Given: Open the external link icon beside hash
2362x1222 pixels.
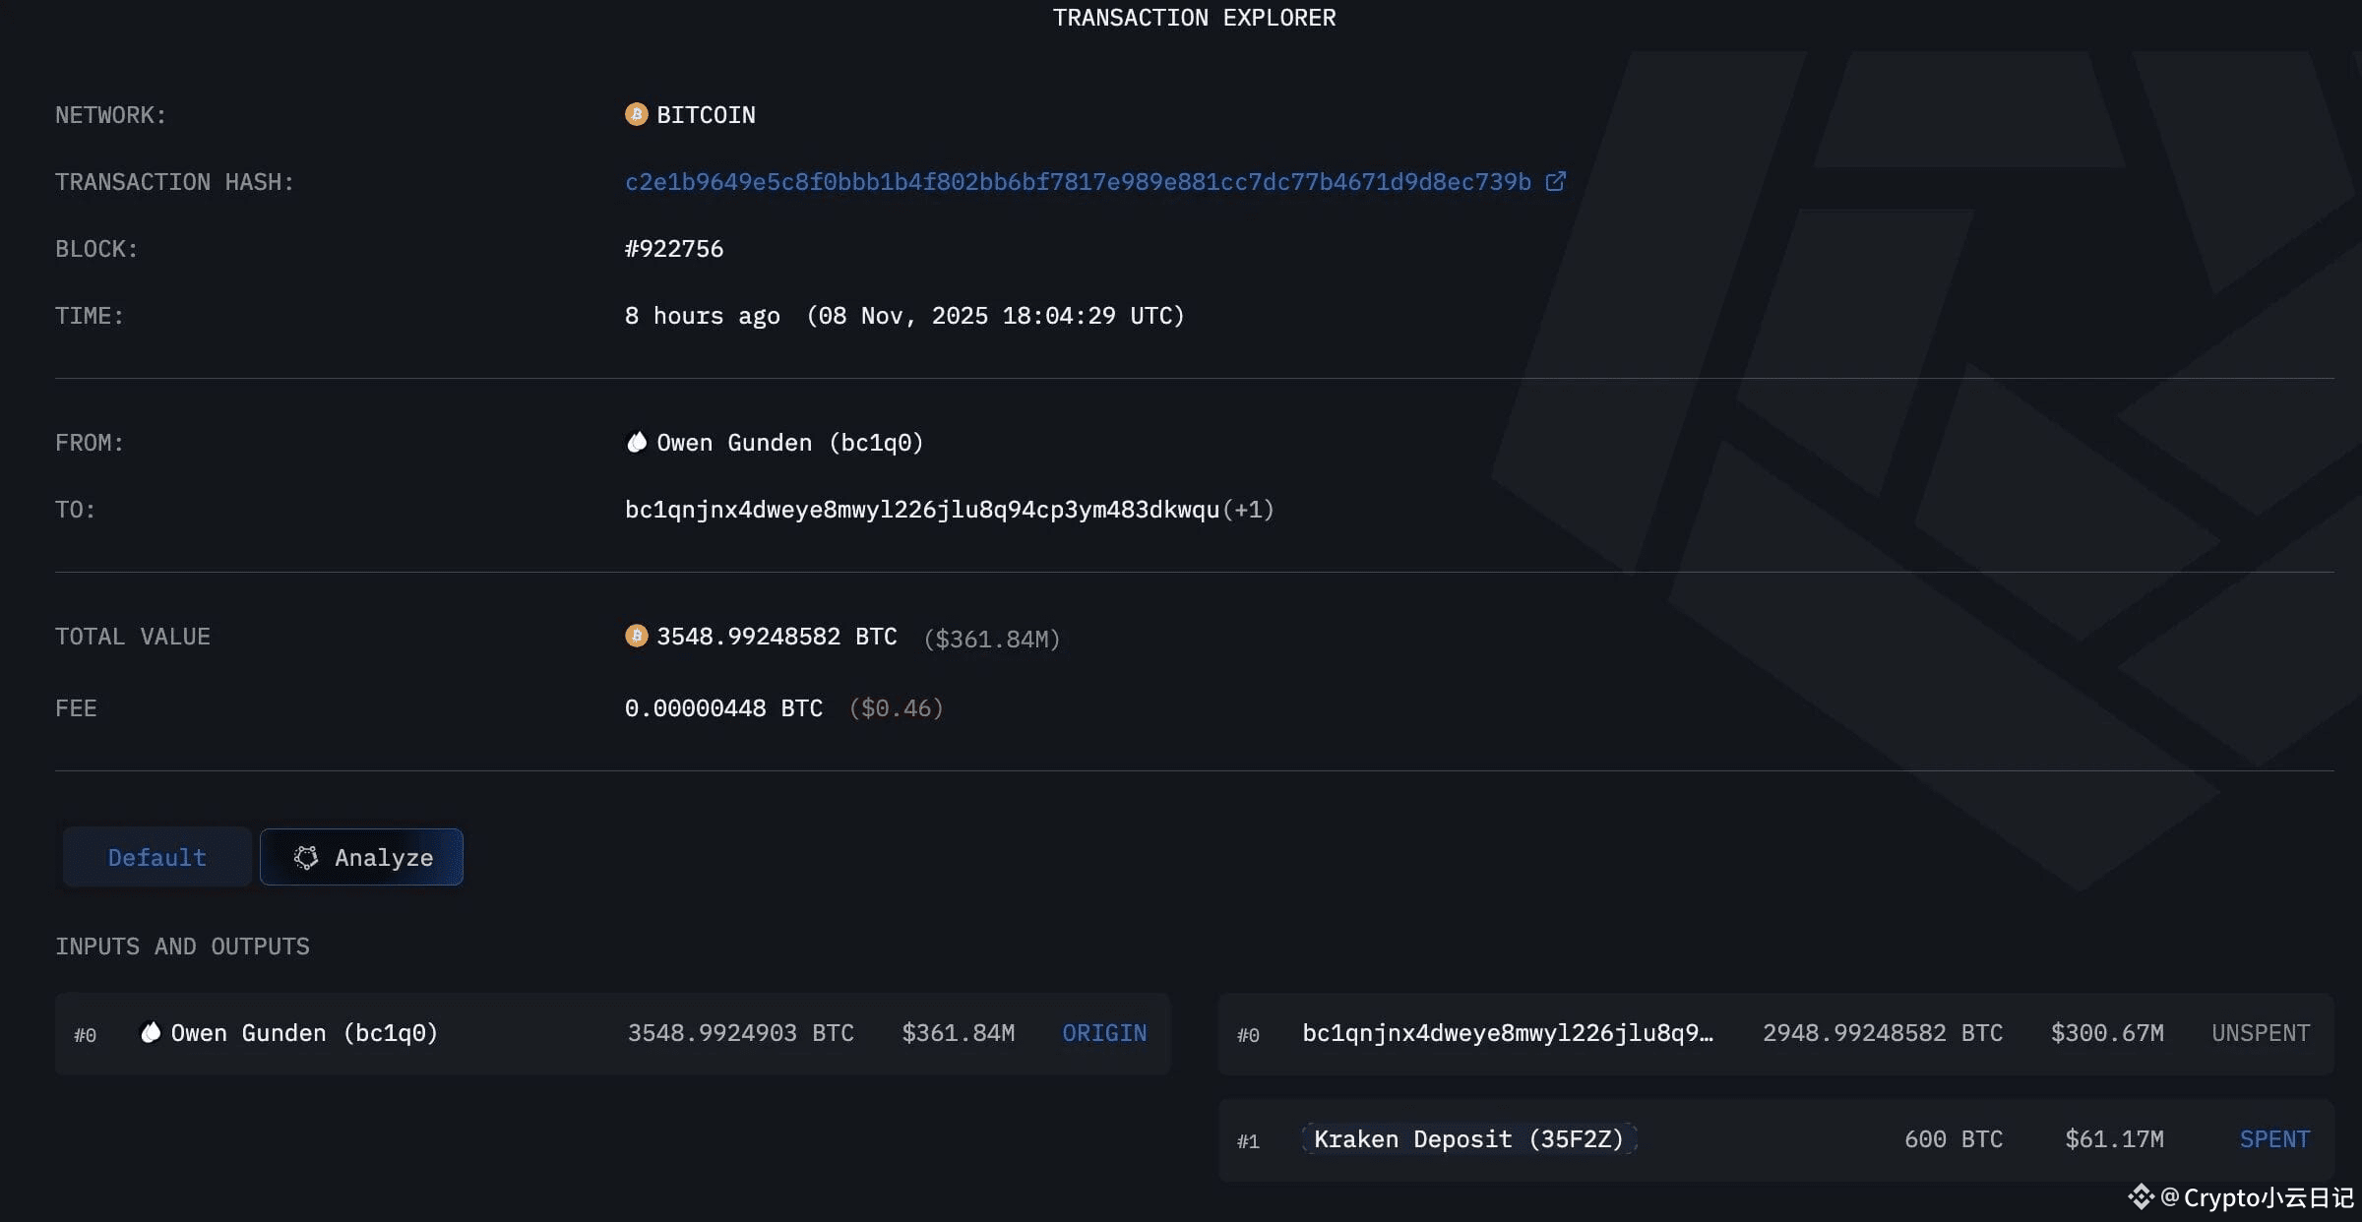Looking at the screenshot, I should [1555, 182].
